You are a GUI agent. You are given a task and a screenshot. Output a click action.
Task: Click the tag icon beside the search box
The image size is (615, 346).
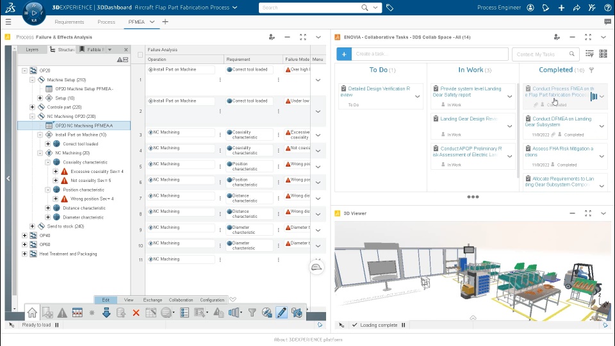(389, 8)
